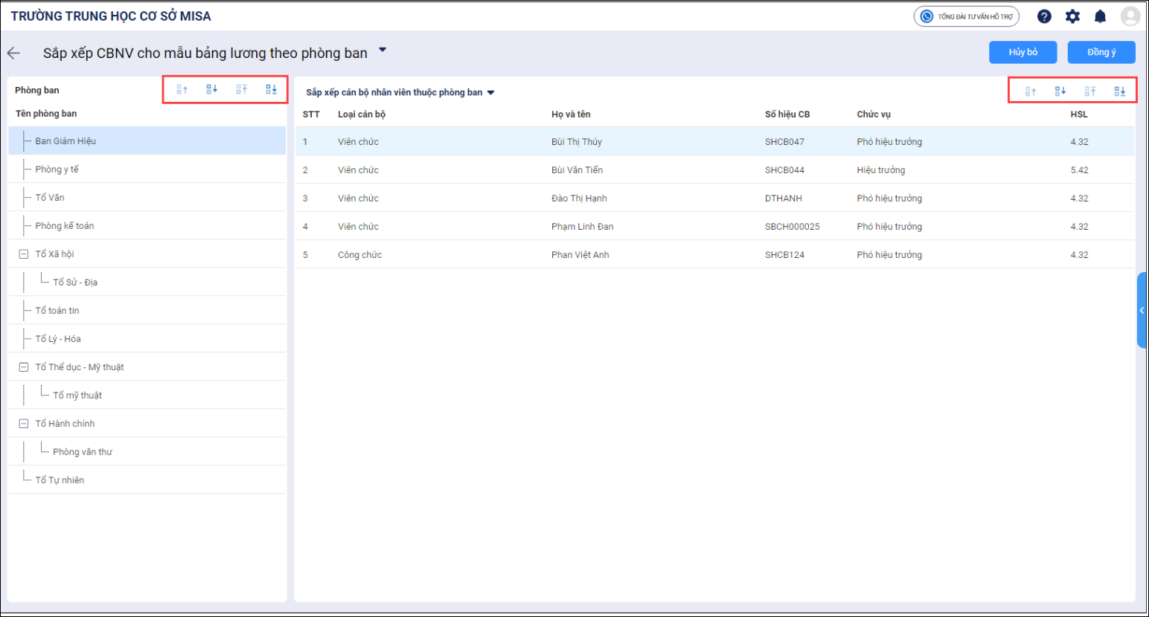Open the help question mark icon
1149x617 pixels.
click(x=1044, y=16)
